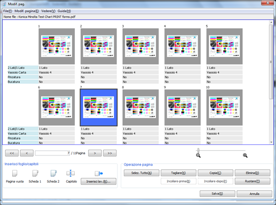Click the Incollare-dopo button
Image resolution: width=276 pixels, height=205 pixels.
click(215, 181)
